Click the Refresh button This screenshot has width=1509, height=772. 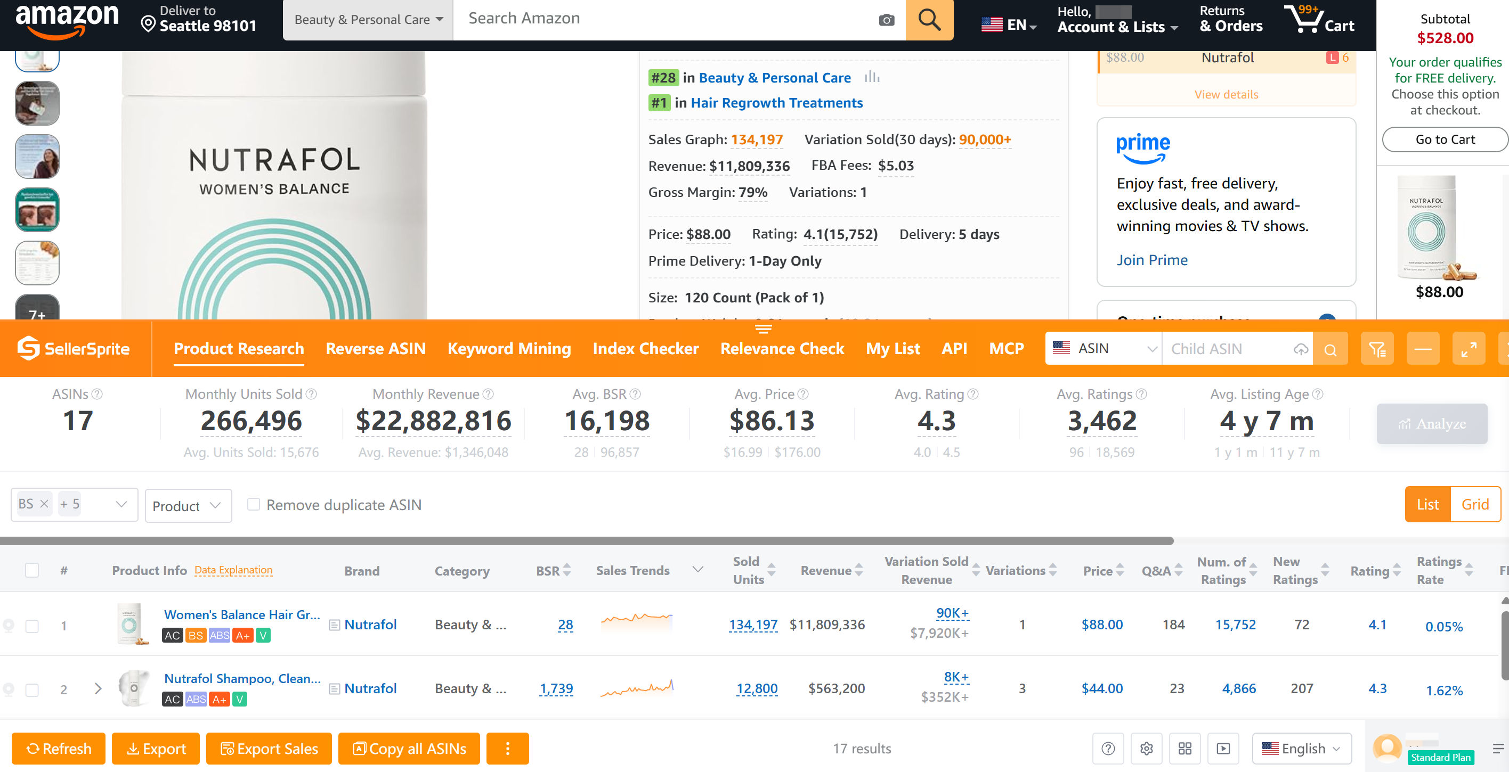(x=58, y=749)
